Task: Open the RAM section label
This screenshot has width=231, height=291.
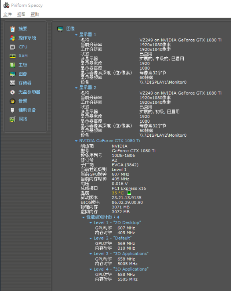Action: 23,56
